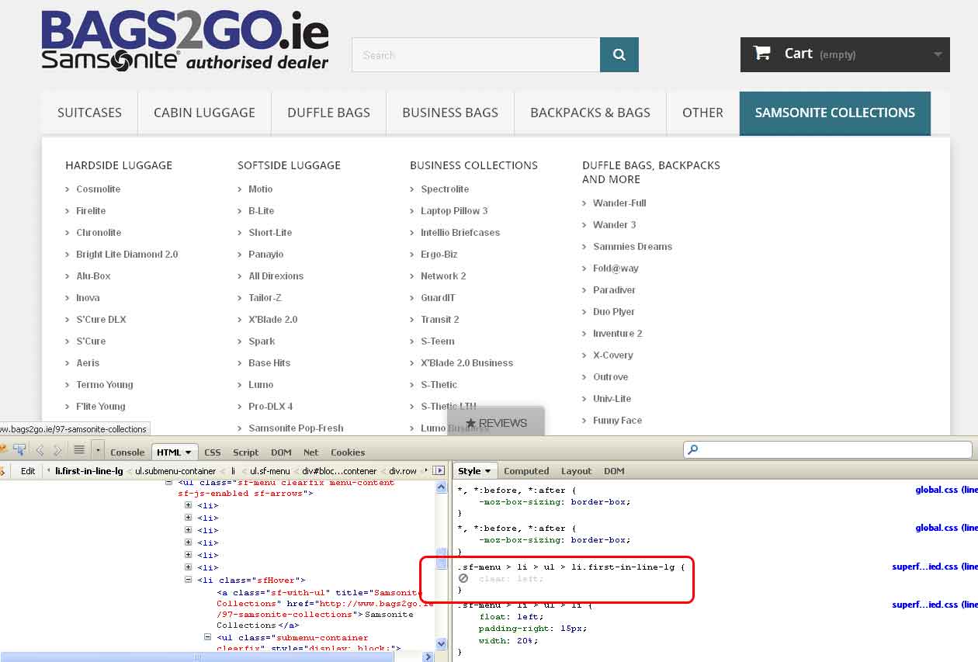Open the Computed side panel tab
The width and height of the screenshot is (978, 662).
(526, 471)
